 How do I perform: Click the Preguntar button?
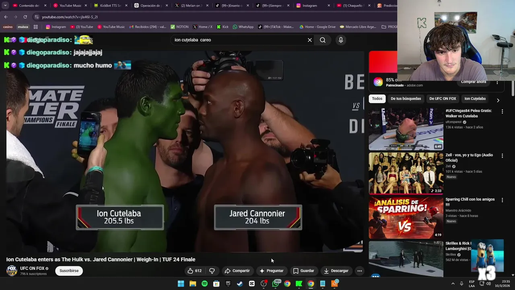272,271
